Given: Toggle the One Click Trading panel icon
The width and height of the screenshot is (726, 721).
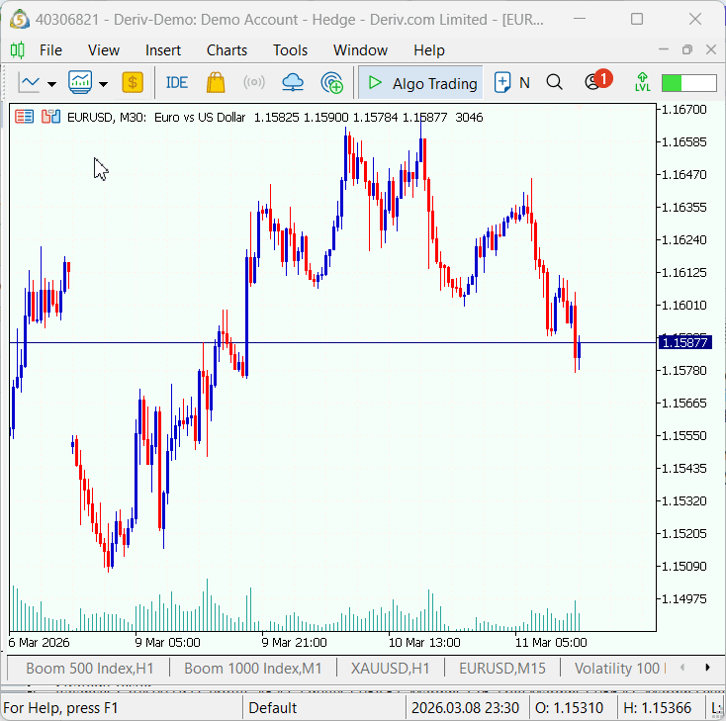Looking at the screenshot, I should (x=24, y=117).
